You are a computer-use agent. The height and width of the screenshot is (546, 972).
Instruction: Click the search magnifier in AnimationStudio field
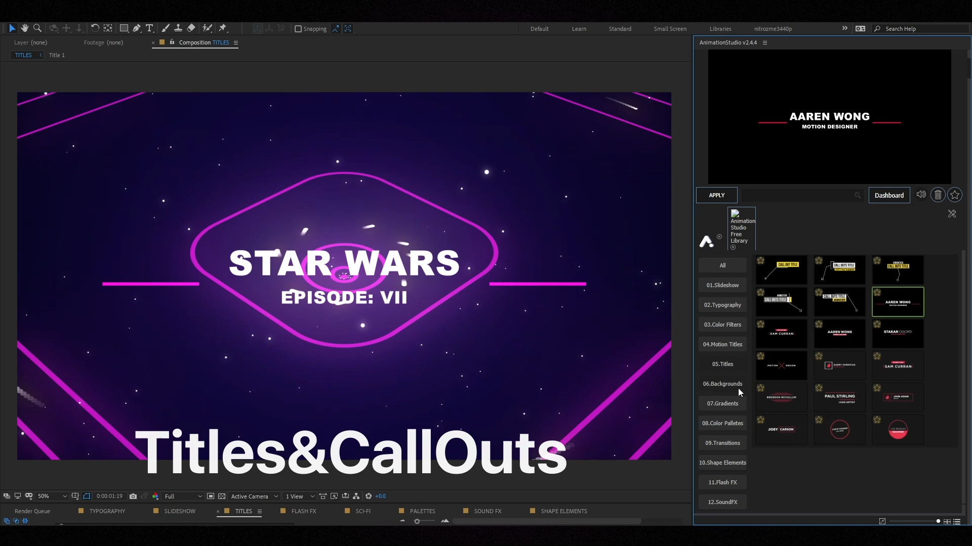[858, 195]
